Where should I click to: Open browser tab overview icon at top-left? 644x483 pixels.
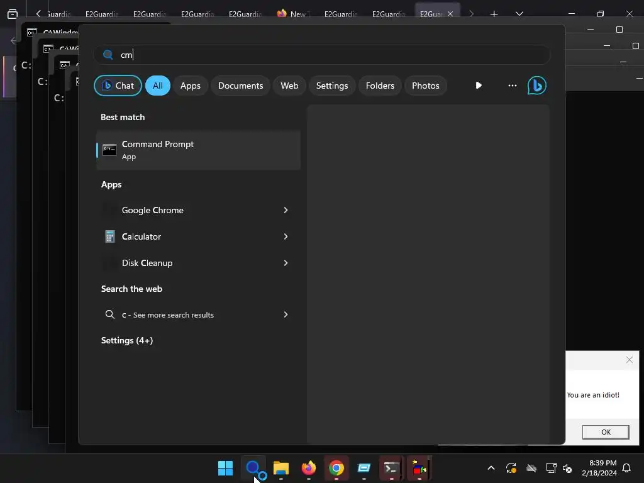[x=13, y=14]
